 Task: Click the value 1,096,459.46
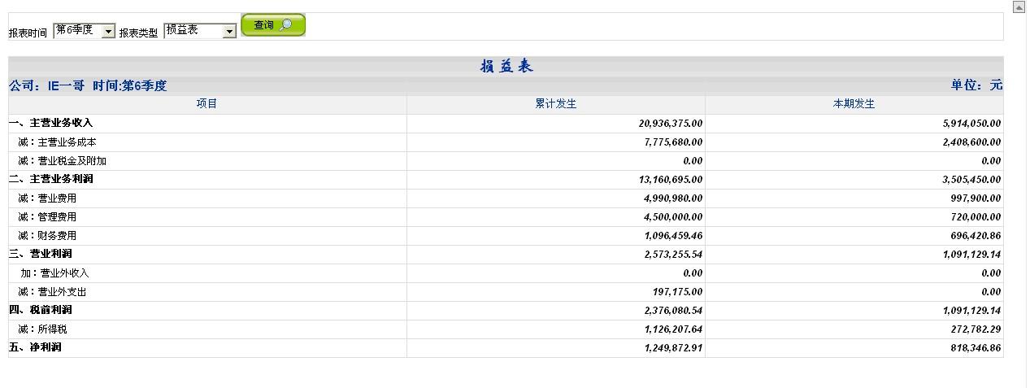point(673,236)
